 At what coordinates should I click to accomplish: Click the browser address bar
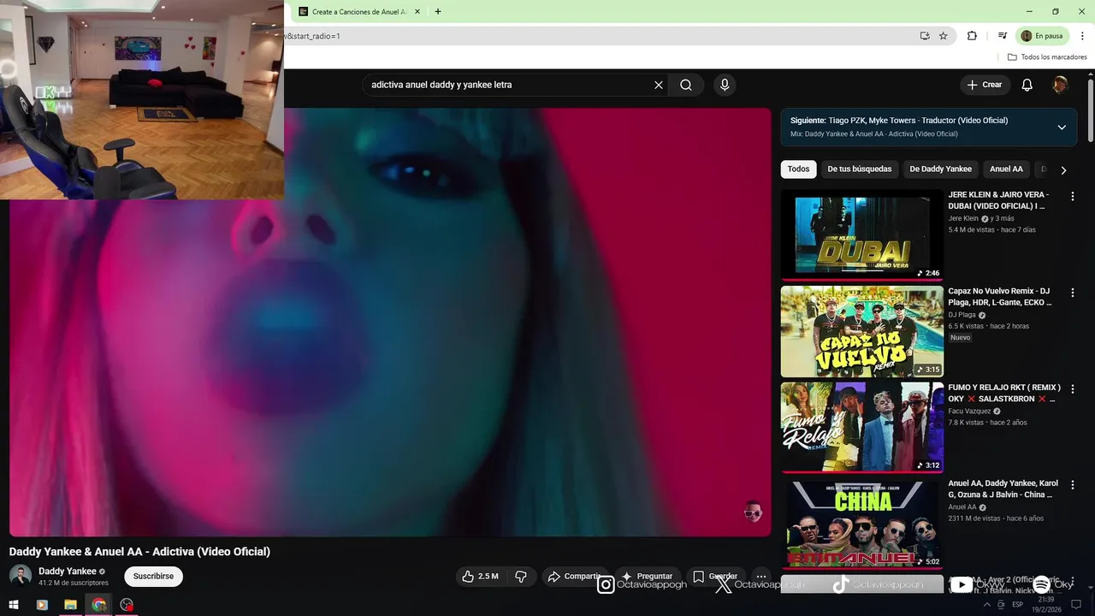(599, 36)
